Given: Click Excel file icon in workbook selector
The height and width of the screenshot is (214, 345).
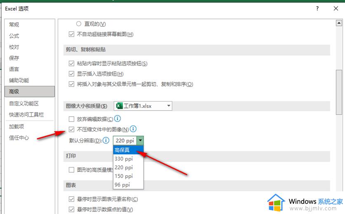Looking at the screenshot, I should pos(119,106).
